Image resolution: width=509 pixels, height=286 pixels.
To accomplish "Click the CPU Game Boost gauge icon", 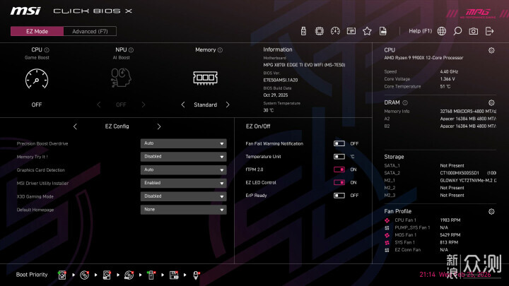I will click(x=37, y=78).
